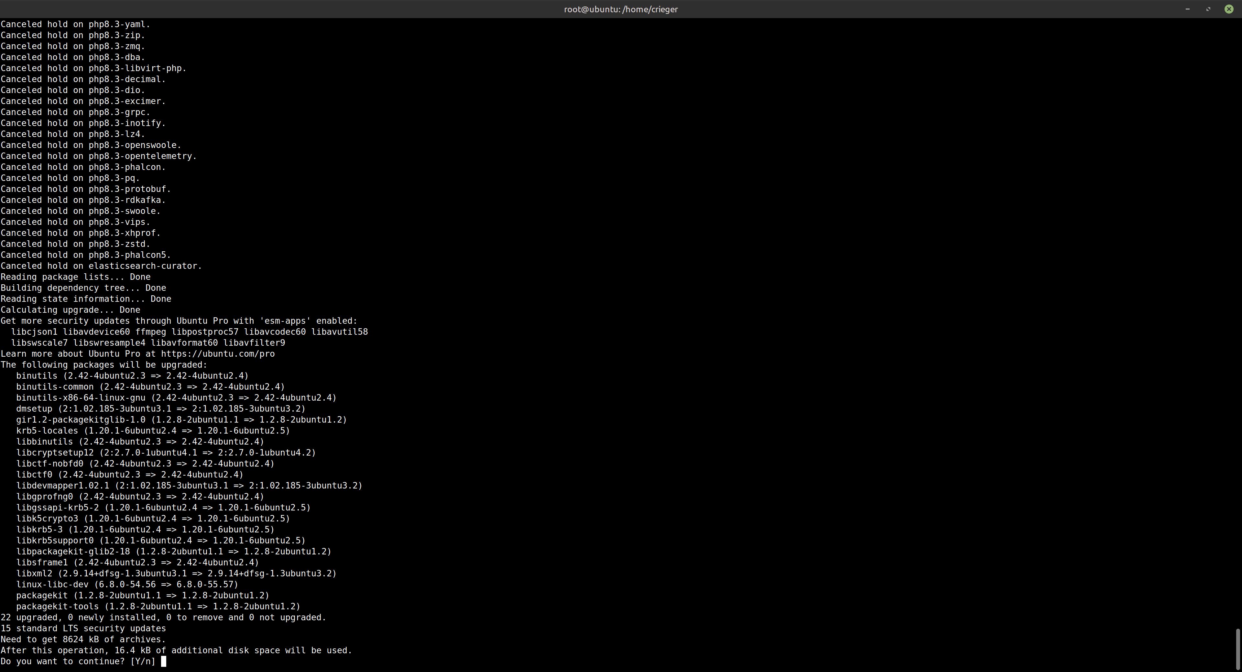Click the terminal title 'root@ubuntu: /home/crieger'
Viewport: 1242px width, 672px height.
pyautogui.click(x=621, y=9)
